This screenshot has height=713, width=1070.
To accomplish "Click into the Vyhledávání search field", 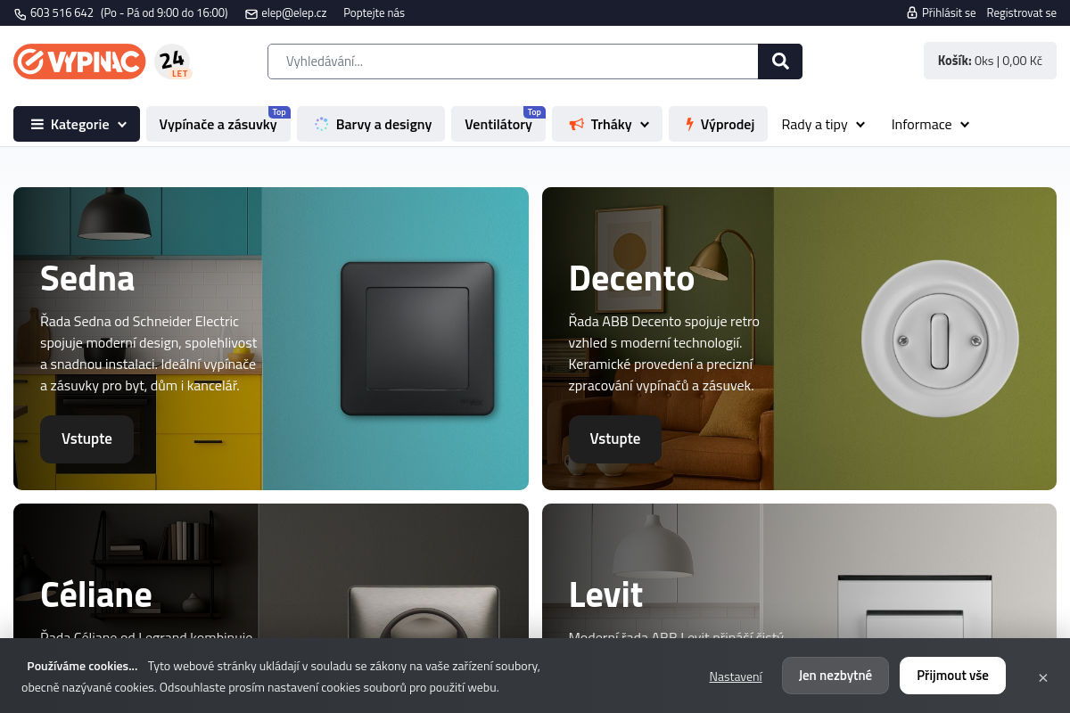I will (513, 61).
